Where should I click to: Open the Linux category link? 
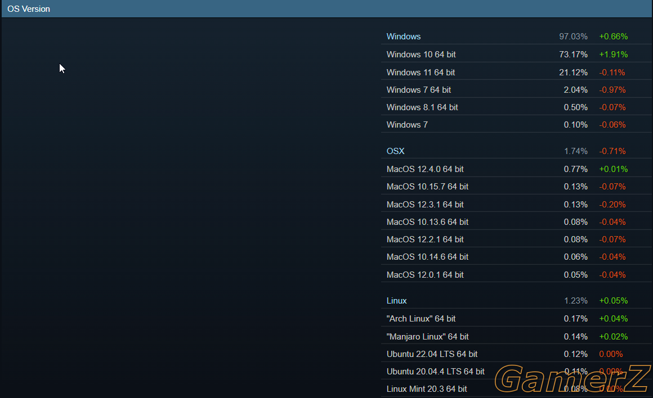[396, 301]
